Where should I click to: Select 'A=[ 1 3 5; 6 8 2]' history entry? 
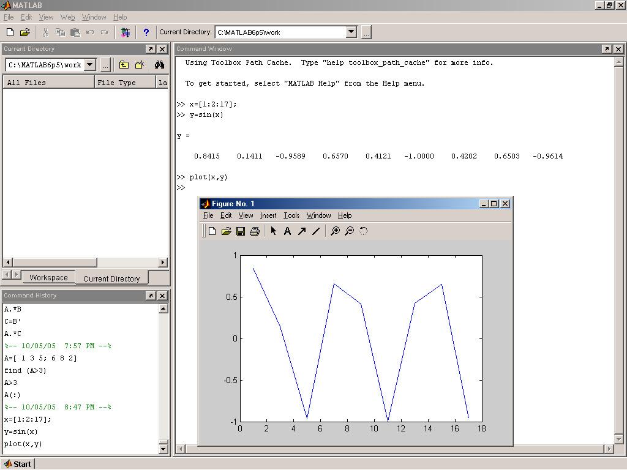click(40, 358)
